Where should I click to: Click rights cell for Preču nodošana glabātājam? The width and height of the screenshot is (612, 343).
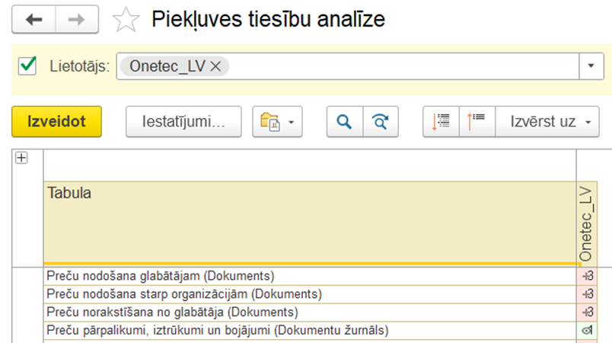(x=587, y=276)
